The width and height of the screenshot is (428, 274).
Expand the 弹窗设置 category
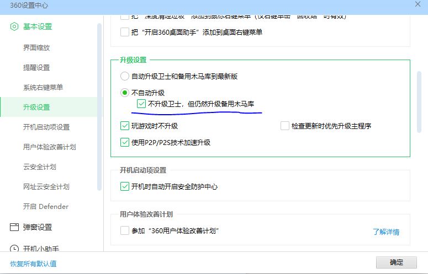coord(38,227)
